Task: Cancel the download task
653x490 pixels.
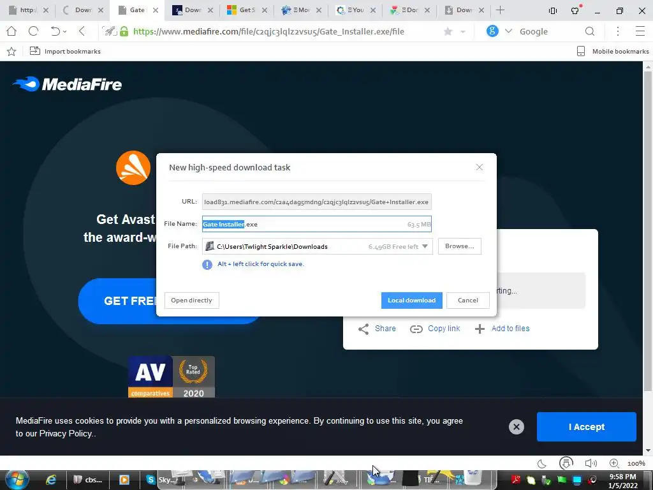Action: tap(467, 301)
